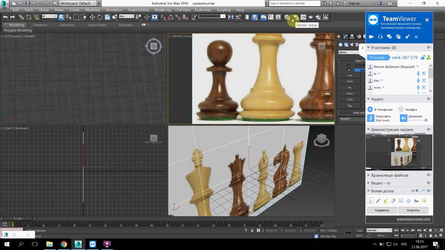The width and height of the screenshot is (445, 250).
Task: Open the selection filter All dropdown
Action: (49, 16)
